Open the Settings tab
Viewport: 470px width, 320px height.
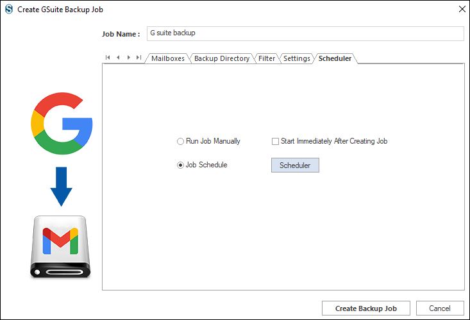tap(296, 58)
